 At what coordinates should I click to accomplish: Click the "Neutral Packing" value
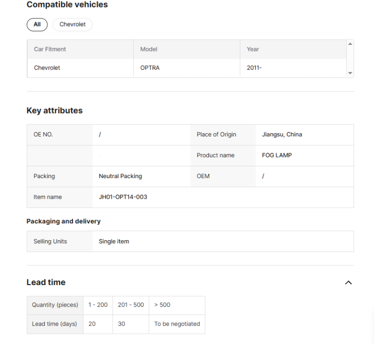click(x=120, y=176)
